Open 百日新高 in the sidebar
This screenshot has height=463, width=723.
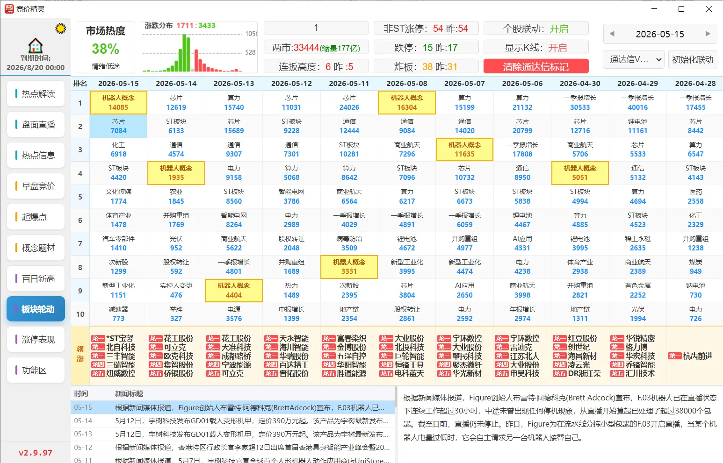coord(36,278)
